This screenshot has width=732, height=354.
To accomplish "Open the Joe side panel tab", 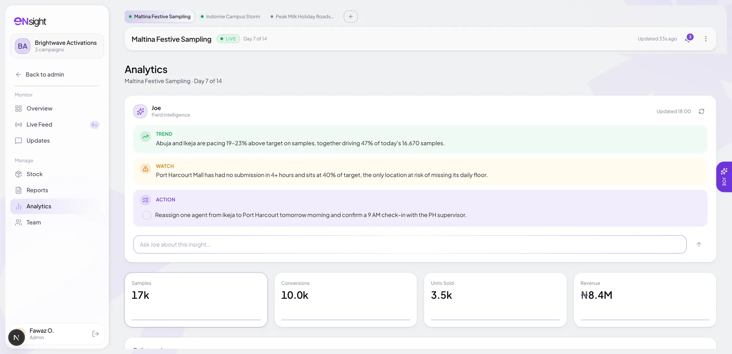I will click(724, 177).
